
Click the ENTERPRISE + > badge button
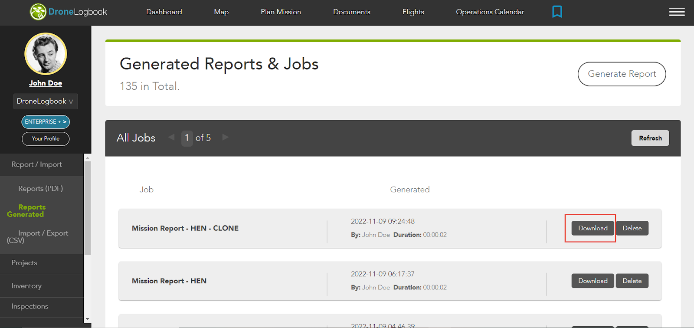click(46, 122)
